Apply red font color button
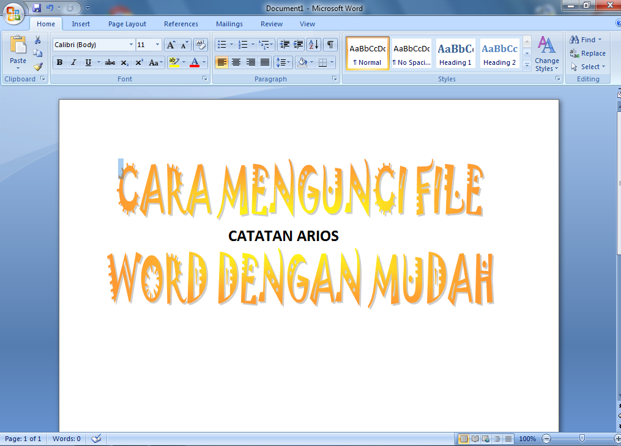Screen dimensions: 621x446 click(x=195, y=62)
